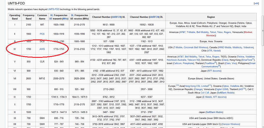Click MHz link in UE transmit header

(x=65, y=19)
